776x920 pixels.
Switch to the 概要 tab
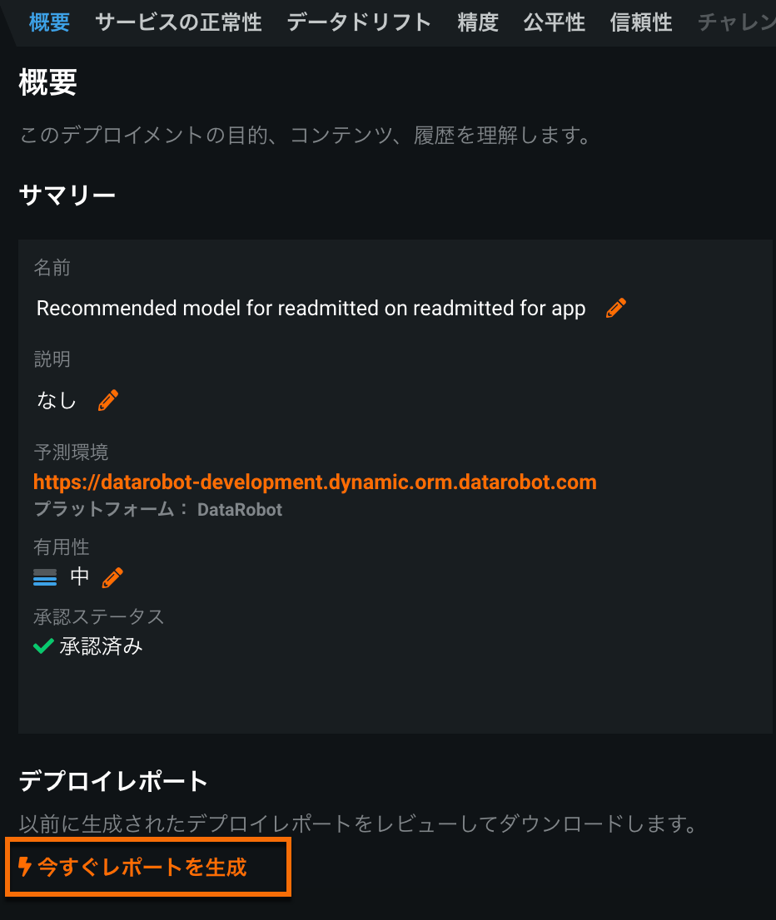point(49,22)
